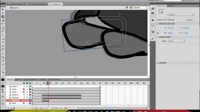Click the New Layer icon
The image size is (200, 112).
8,108
